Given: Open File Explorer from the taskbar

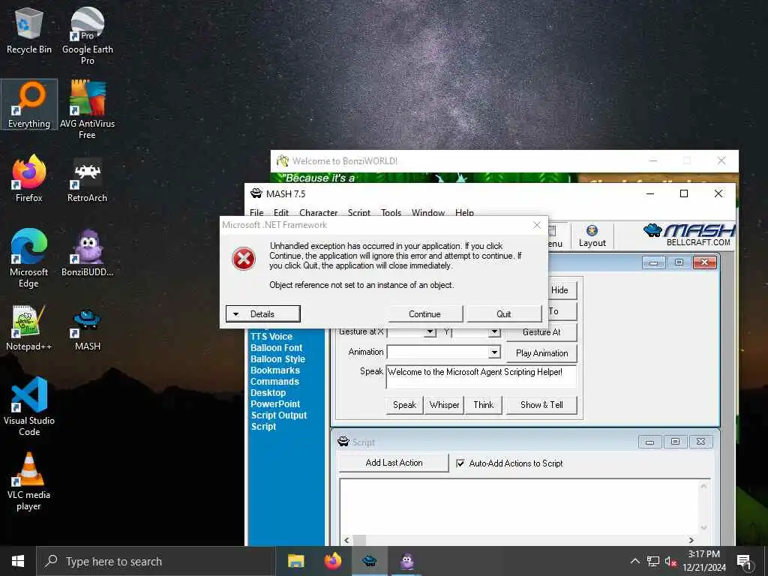Looking at the screenshot, I should [x=295, y=561].
